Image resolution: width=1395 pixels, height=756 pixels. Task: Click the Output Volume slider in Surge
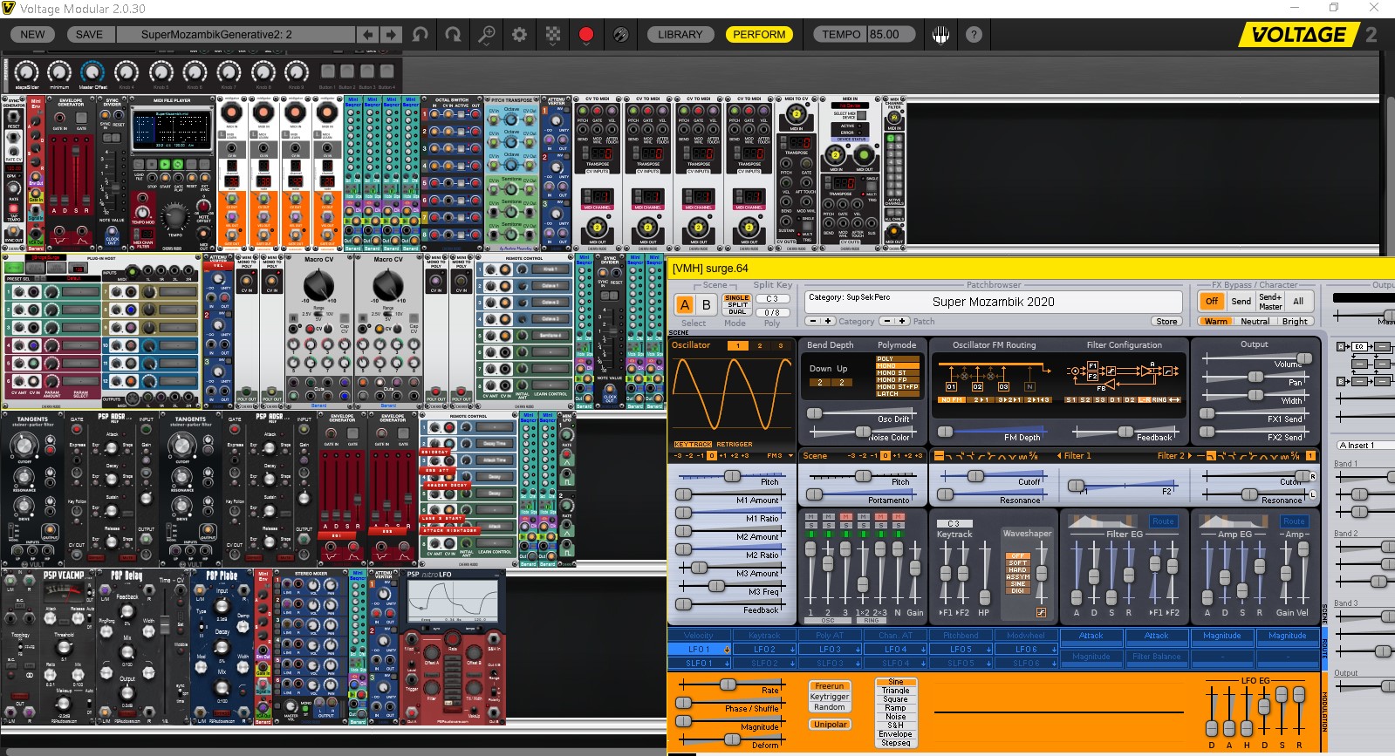click(x=1255, y=358)
